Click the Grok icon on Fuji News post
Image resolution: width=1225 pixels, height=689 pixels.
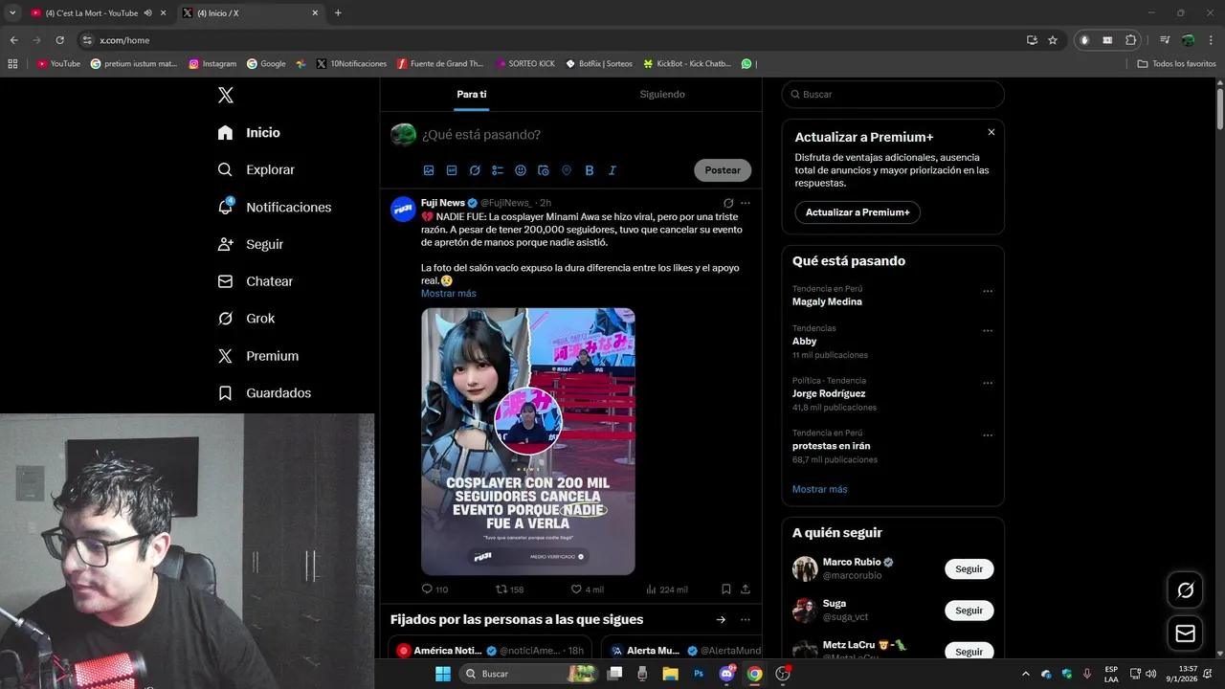tap(728, 203)
